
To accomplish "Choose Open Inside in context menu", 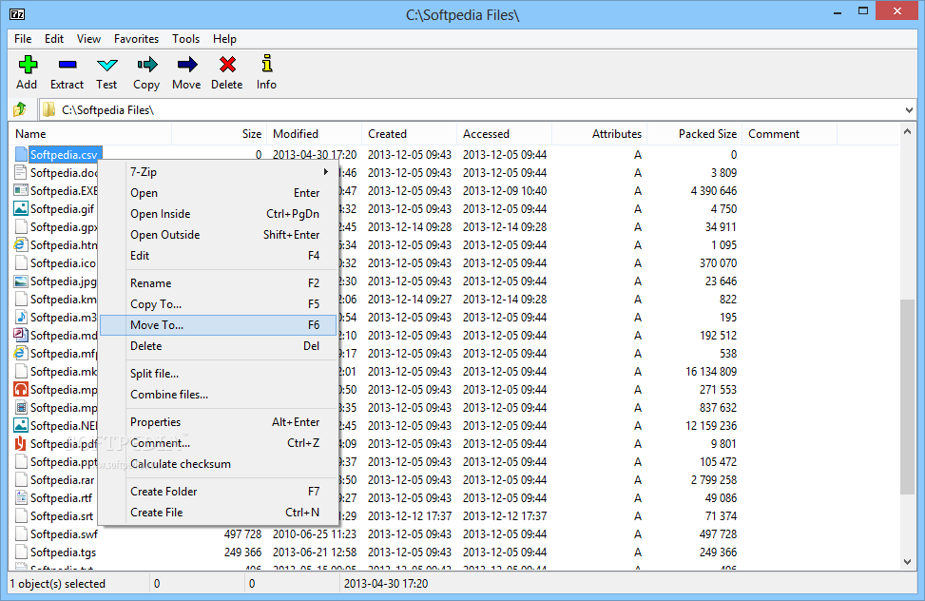I will click(x=219, y=214).
